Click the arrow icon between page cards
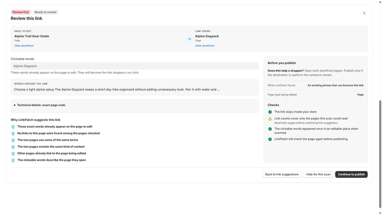 coord(189,39)
